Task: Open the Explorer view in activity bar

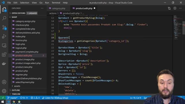Action: [x=4, y=9]
